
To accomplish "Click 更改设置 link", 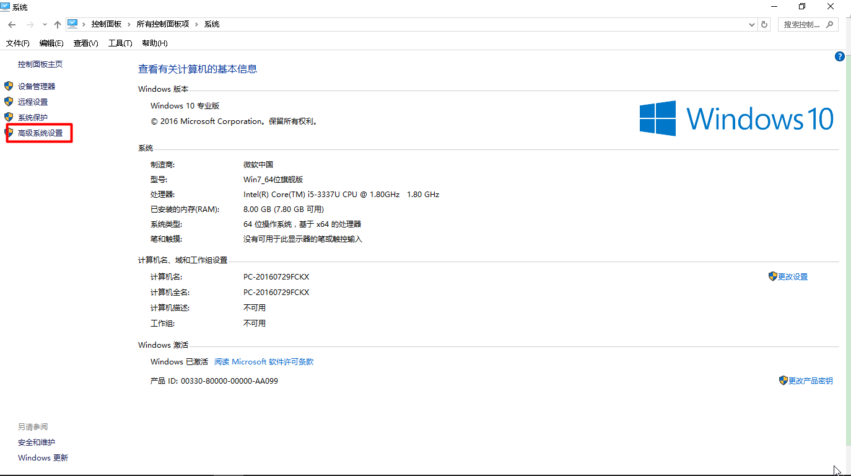I will coord(793,277).
